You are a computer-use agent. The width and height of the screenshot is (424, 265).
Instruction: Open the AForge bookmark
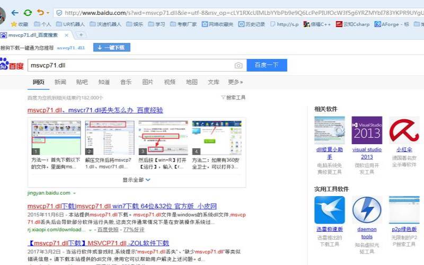tap(392, 24)
